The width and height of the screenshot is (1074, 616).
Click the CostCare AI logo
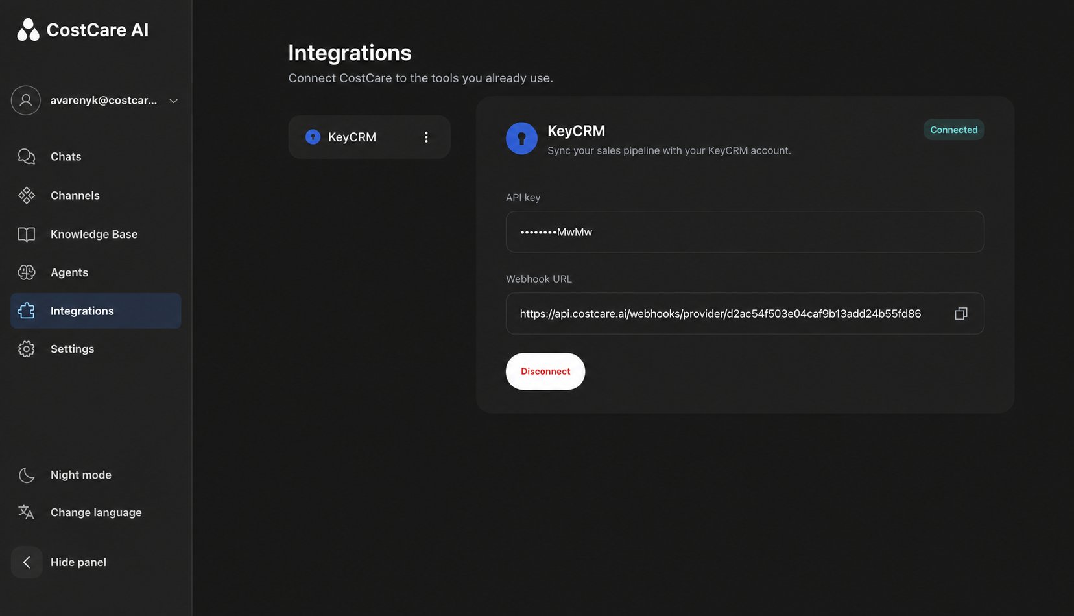82,30
